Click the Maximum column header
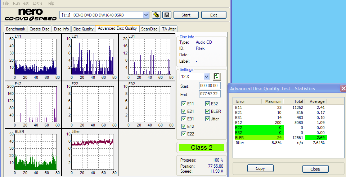Image resolution: width=346 pixels, height=177 pixels. [273, 101]
